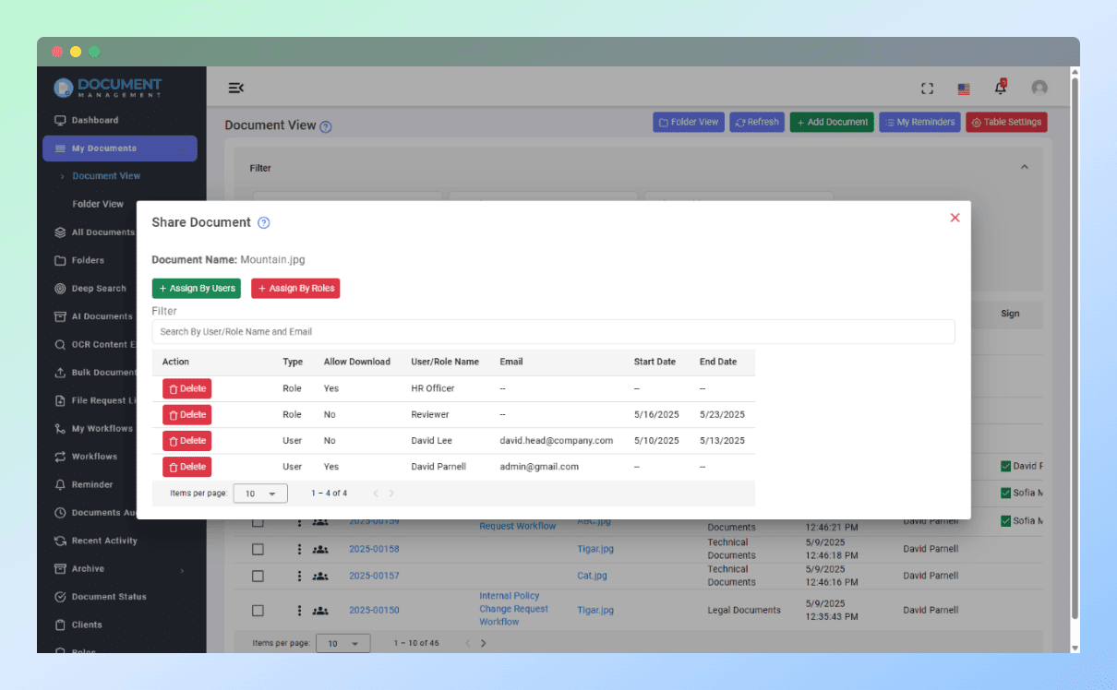Image resolution: width=1117 pixels, height=690 pixels.
Task: Check the row checkbox for Cat.jpg document
Action: click(x=258, y=576)
